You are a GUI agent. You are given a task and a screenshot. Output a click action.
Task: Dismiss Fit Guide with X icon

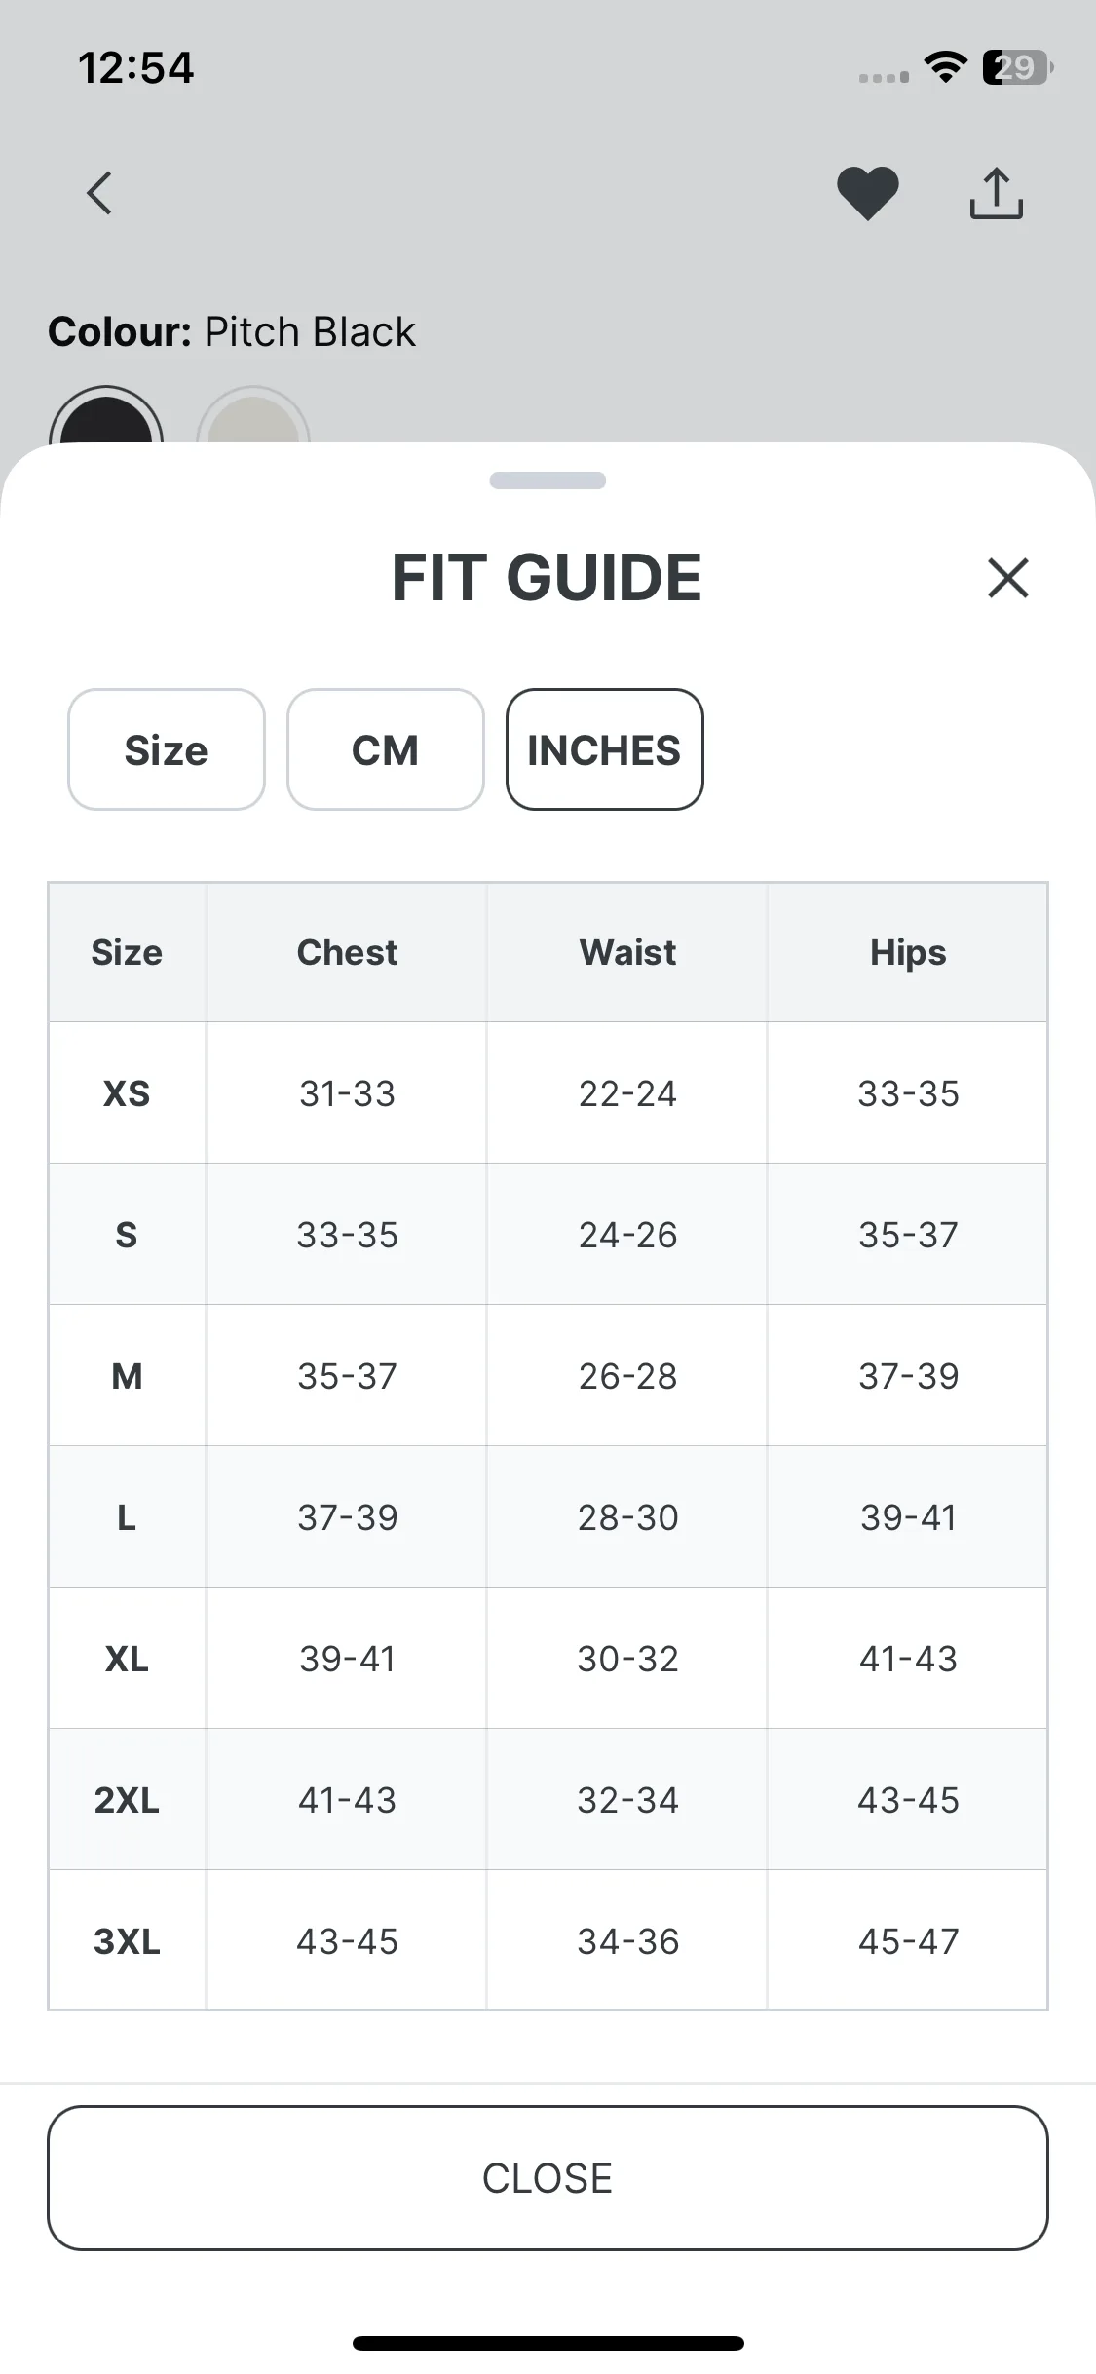(x=1007, y=578)
